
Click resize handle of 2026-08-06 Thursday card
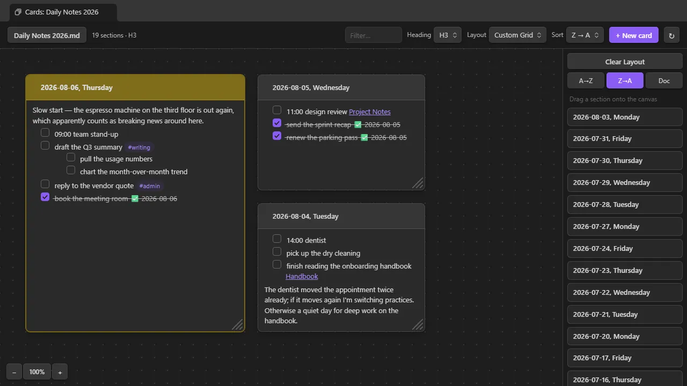point(237,324)
